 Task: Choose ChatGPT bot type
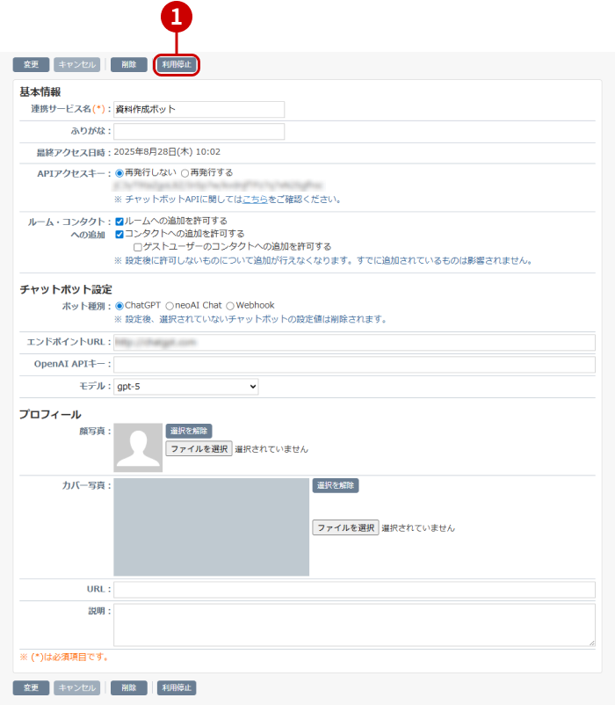[x=119, y=306]
